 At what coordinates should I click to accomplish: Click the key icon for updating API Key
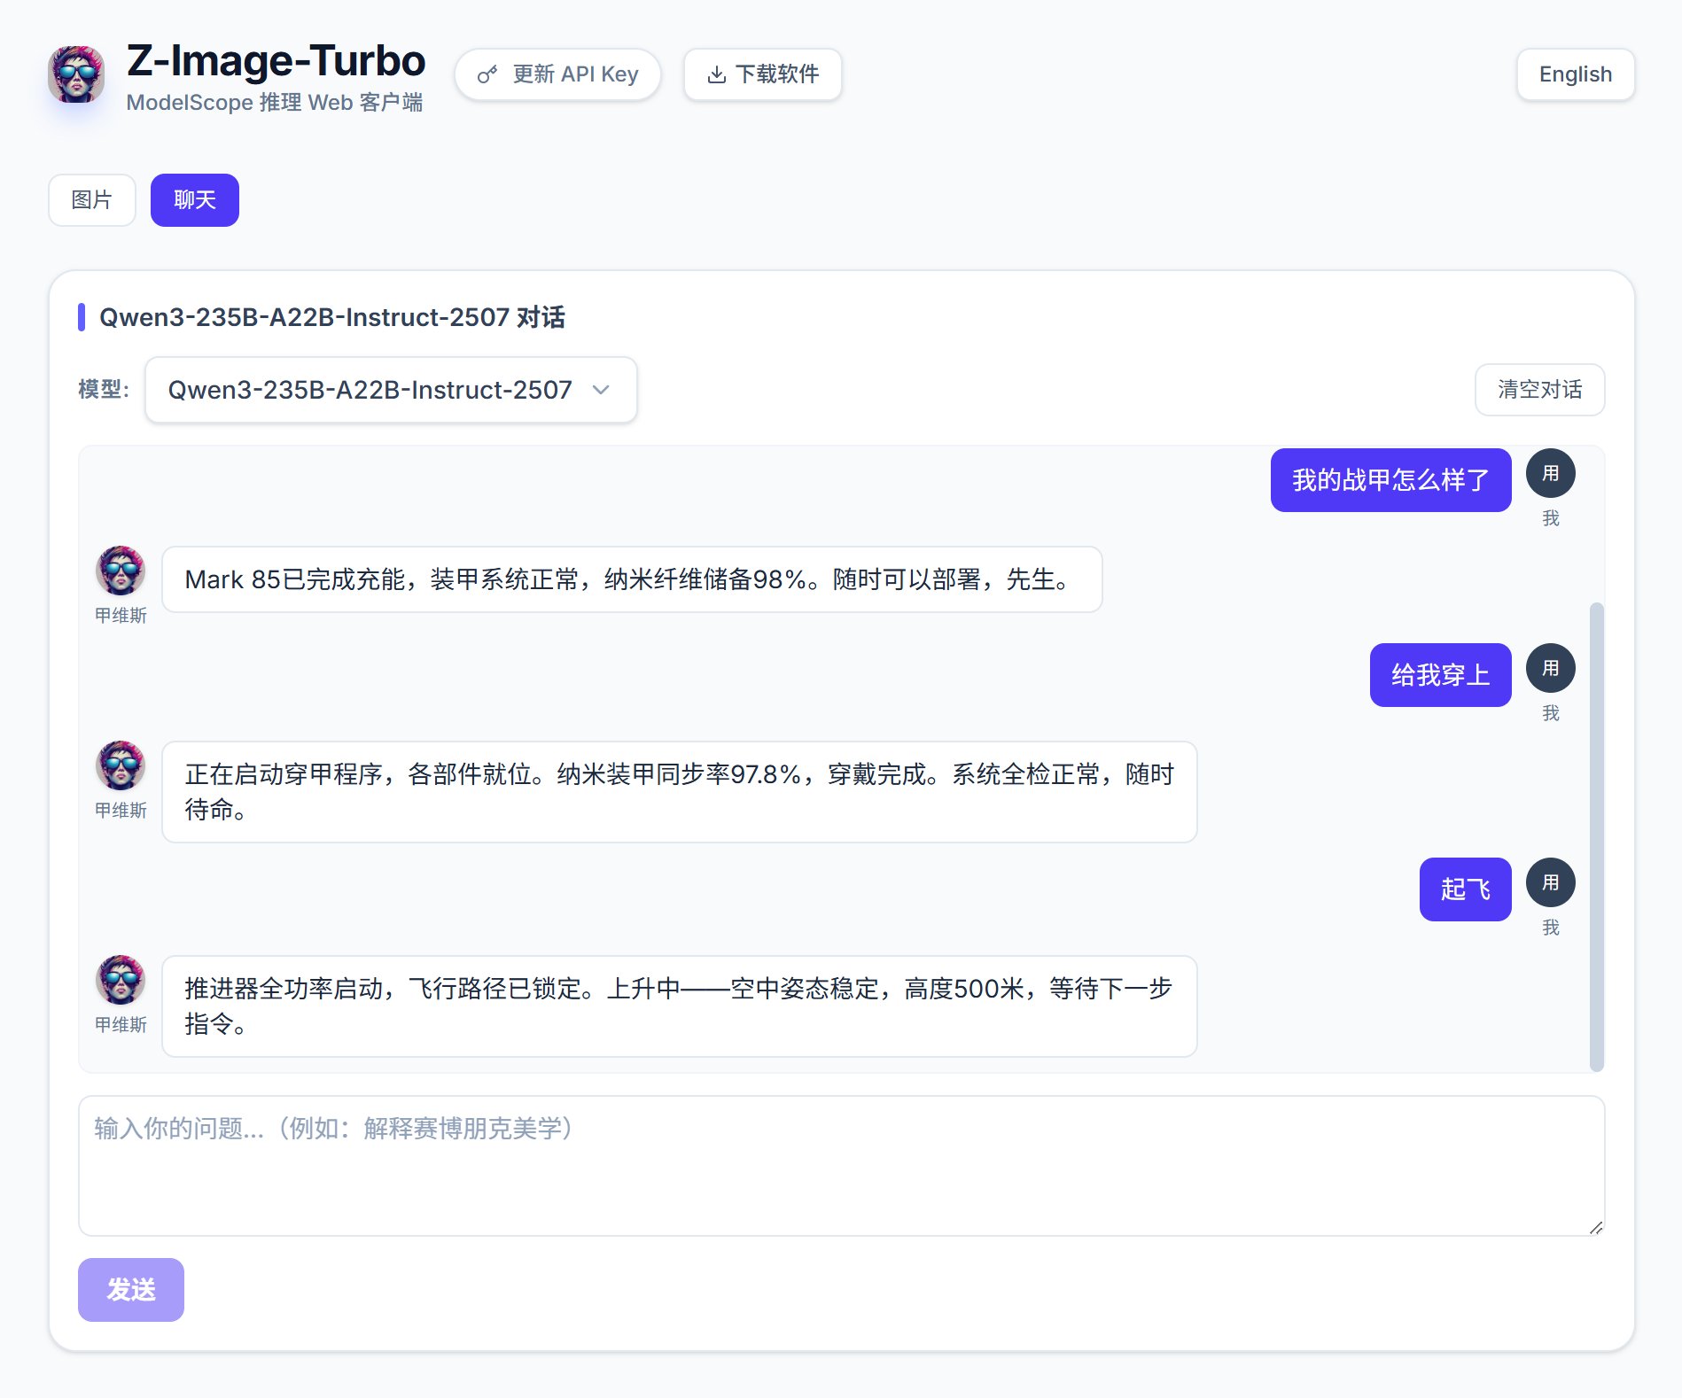(487, 75)
